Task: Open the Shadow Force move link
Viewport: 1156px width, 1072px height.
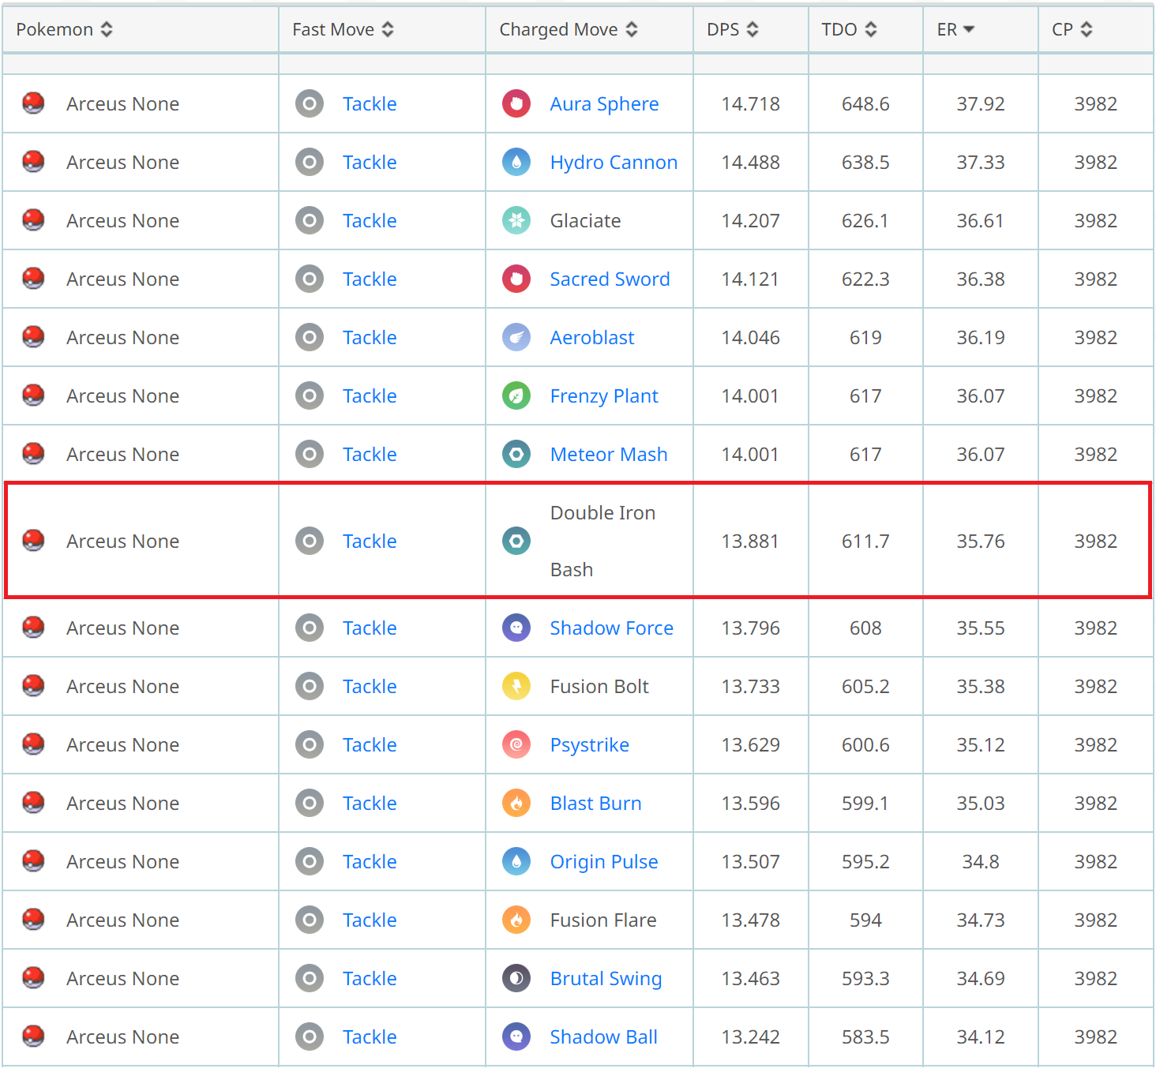Action: (x=611, y=628)
